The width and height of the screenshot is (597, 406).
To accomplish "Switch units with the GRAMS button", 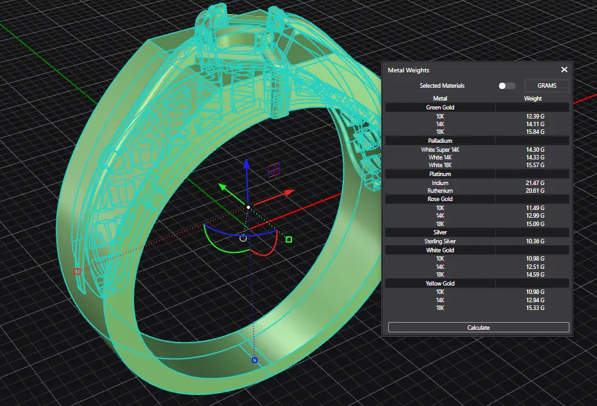I will [546, 86].
